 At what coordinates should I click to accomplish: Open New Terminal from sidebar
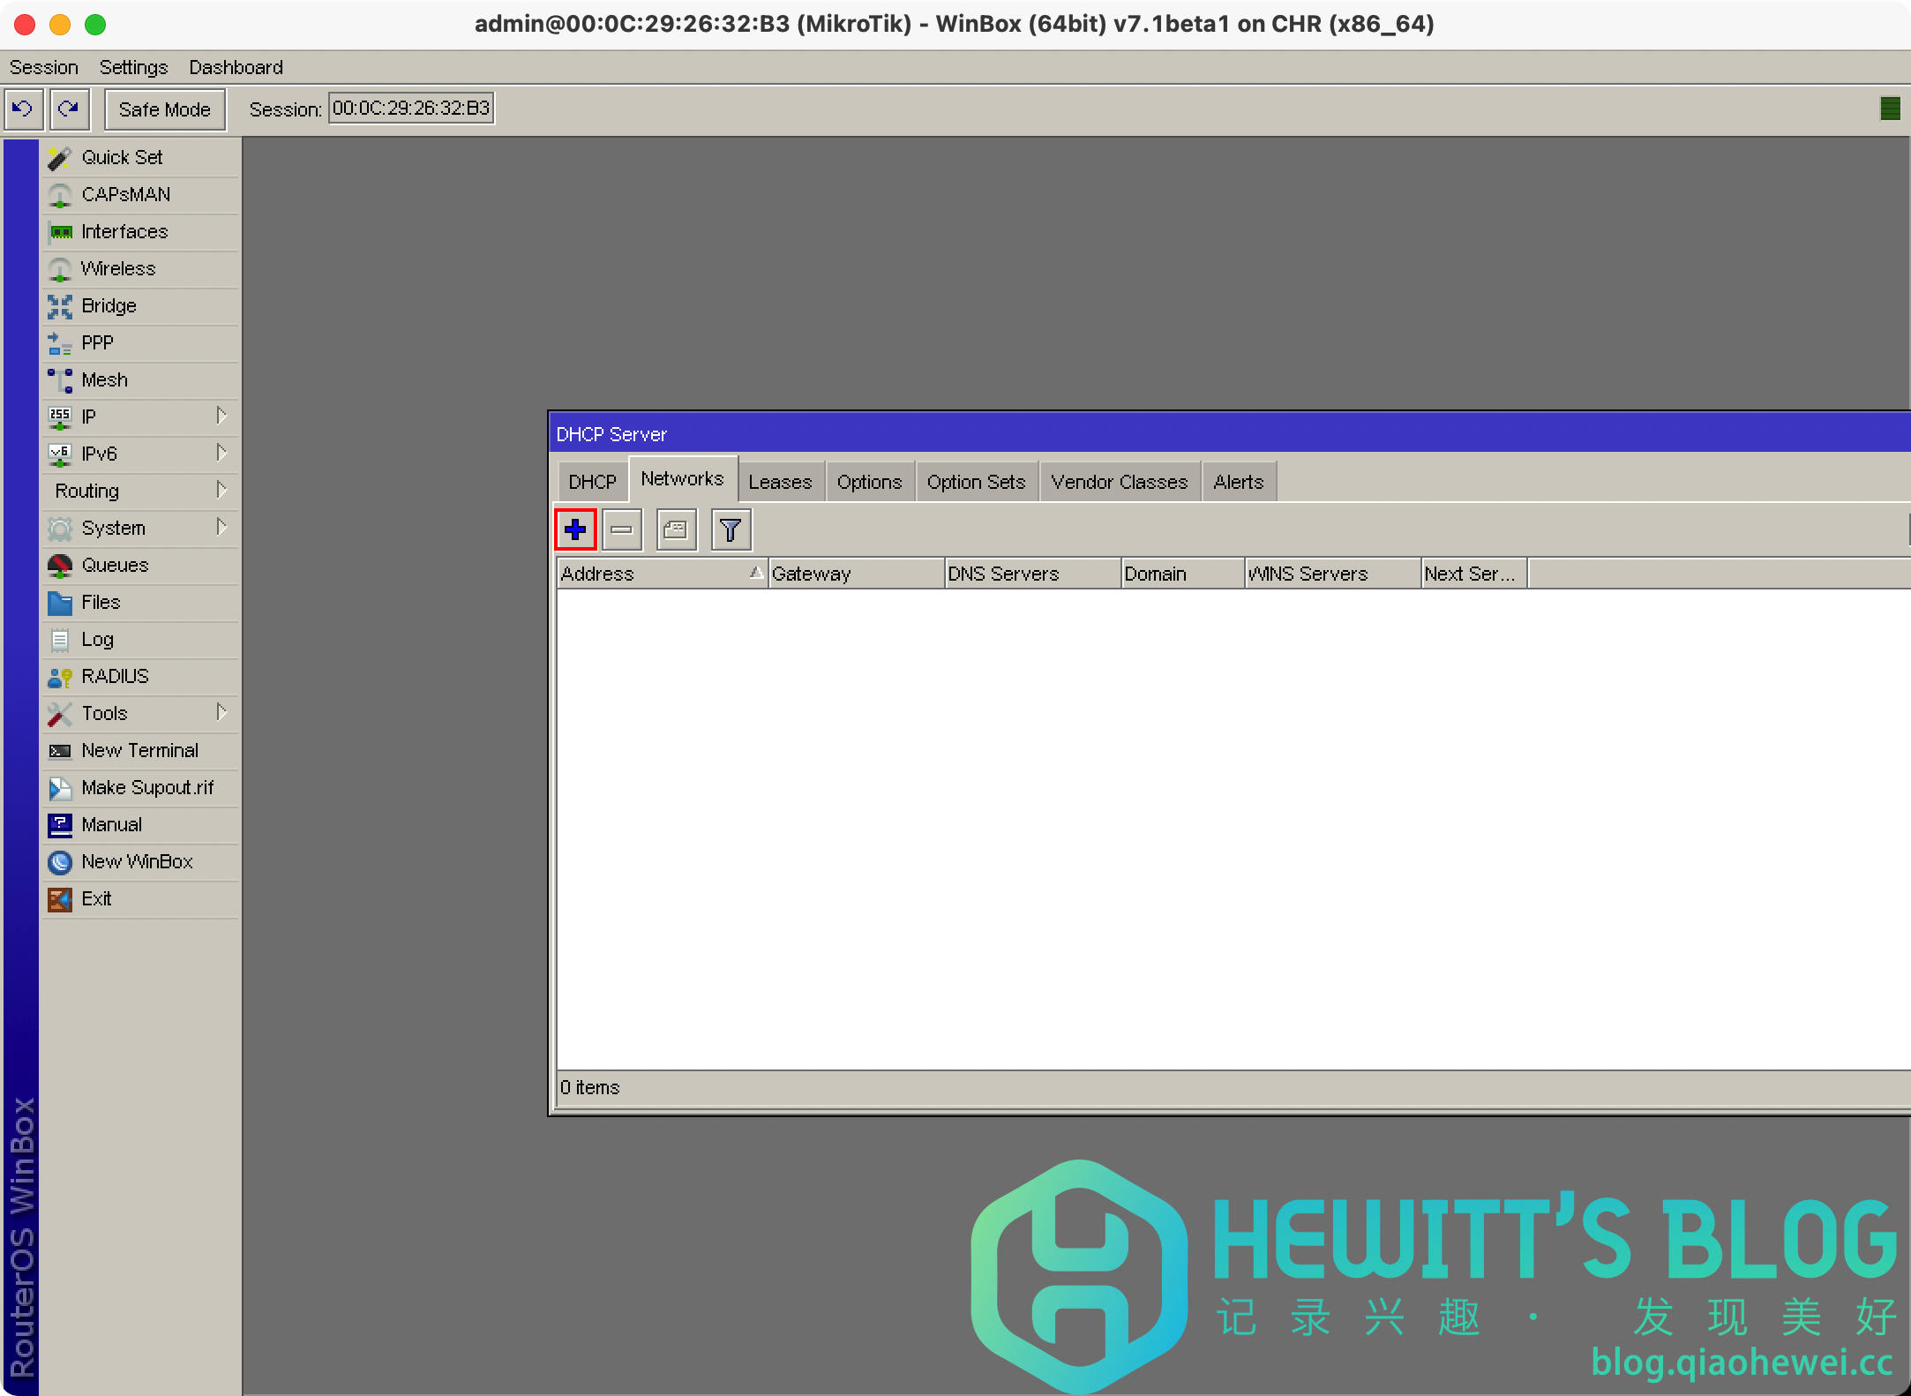pyautogui.click(x=139, y=750)
